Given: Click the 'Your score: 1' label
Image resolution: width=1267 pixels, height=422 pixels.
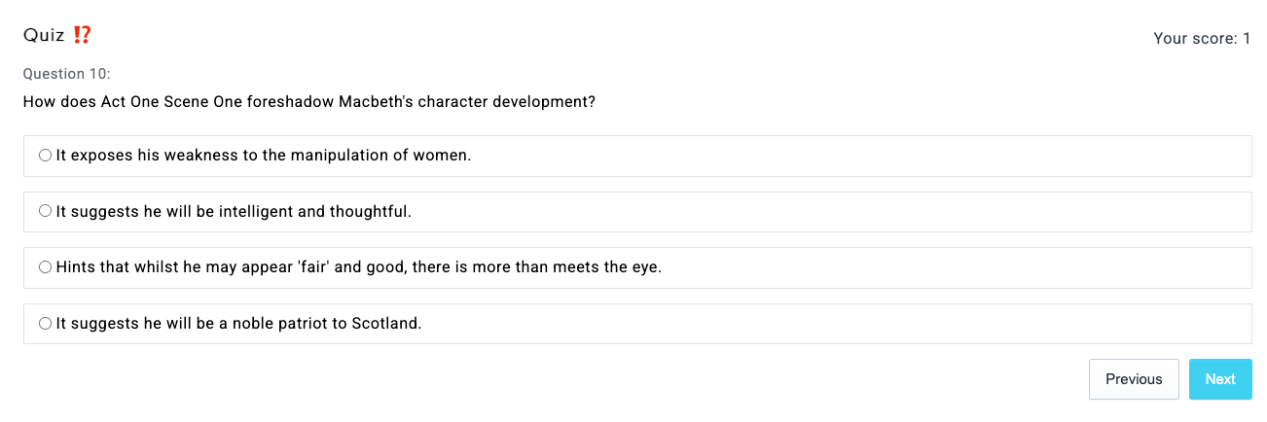Looking at the screenshot, I should [x=1201, y=39].
